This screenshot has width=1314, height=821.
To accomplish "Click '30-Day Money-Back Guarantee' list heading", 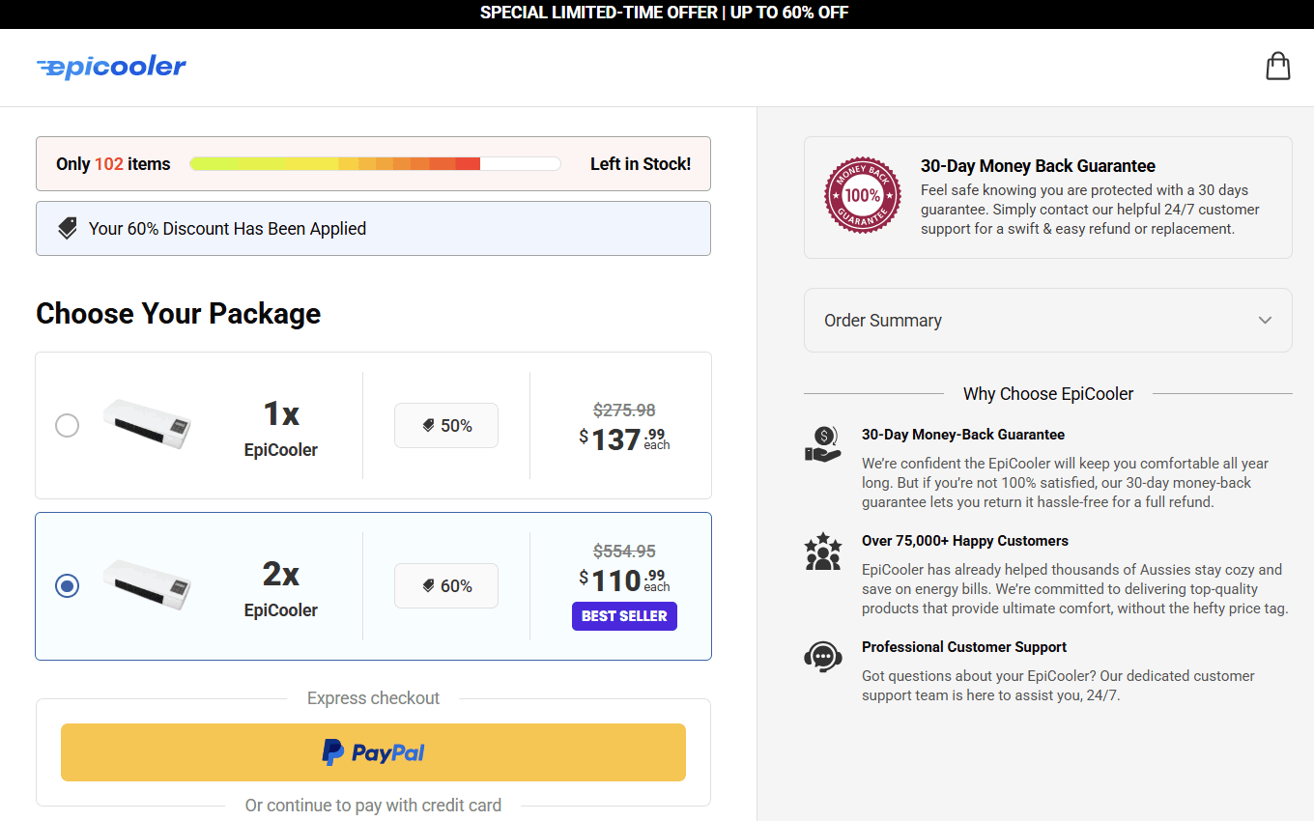I will [x=963, y=435].
